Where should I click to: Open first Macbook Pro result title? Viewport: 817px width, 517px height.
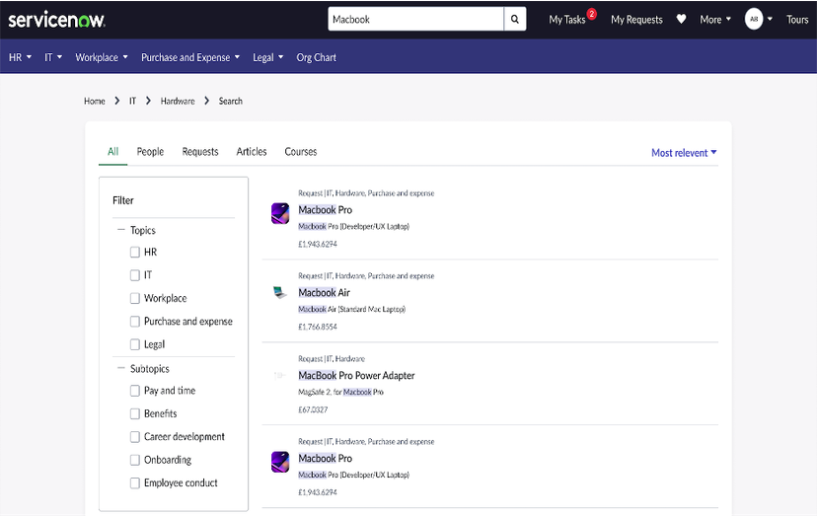tap(326, 210)
